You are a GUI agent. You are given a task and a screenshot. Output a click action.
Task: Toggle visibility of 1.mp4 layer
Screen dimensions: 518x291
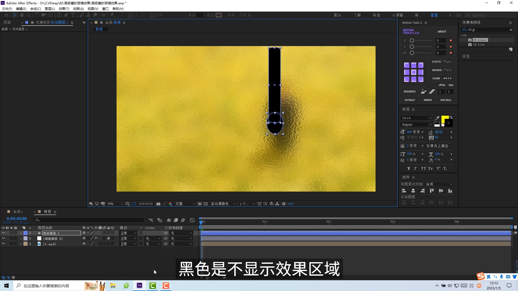[x=3, y=244]
